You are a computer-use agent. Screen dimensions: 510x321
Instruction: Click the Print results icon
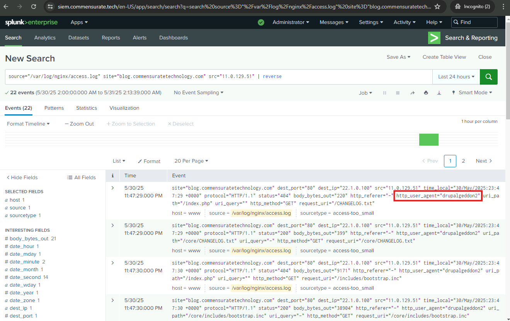point(426,93)
